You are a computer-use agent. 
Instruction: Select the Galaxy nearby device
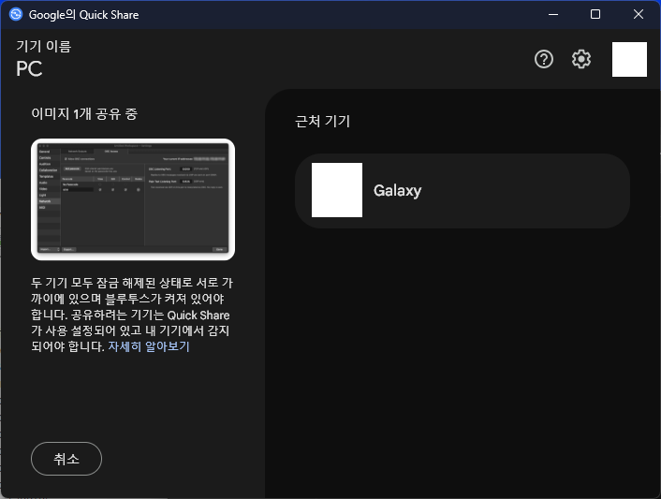click(x=463, y=190)
